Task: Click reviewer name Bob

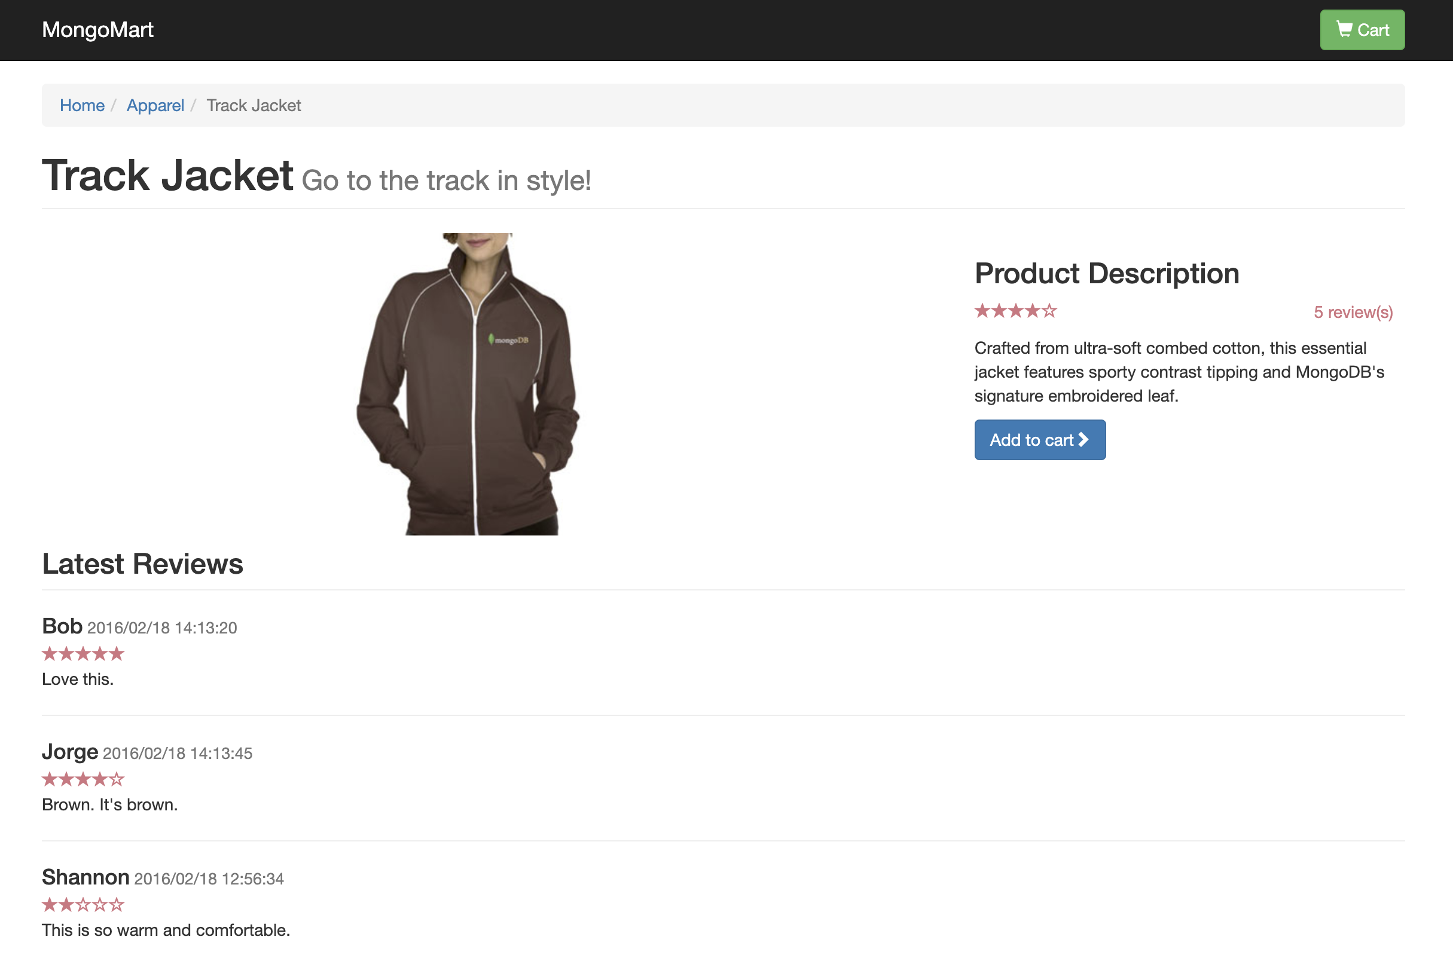Action: click(x=62, y=626)
